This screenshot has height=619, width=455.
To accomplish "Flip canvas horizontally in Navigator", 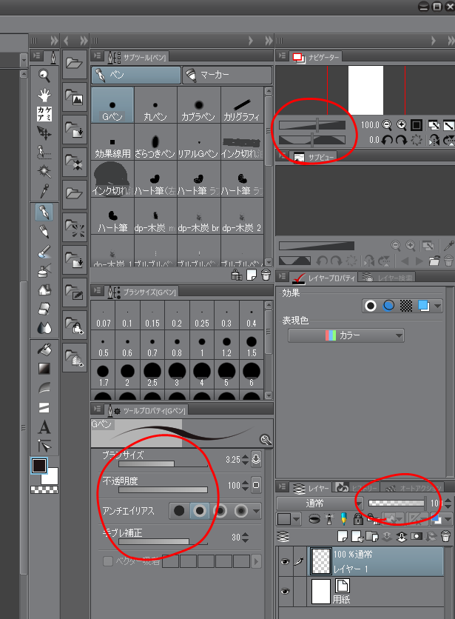I will tap(434, 140).
